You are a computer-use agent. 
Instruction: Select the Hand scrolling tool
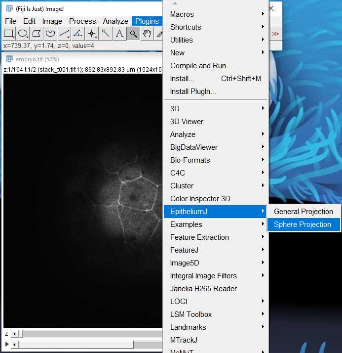click(147, 34)
